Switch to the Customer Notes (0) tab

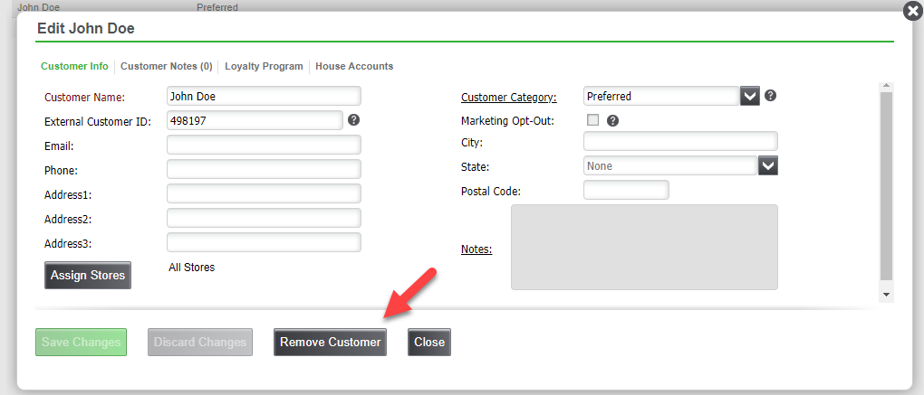click(166, 66)
